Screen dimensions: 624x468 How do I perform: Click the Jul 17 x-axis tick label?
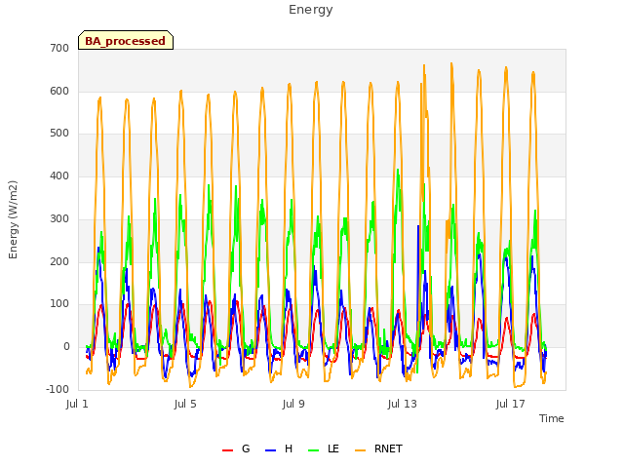511,405
